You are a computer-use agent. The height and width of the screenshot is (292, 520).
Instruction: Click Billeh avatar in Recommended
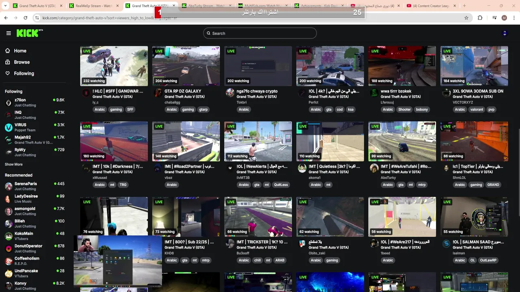click(x=9, y=223)
